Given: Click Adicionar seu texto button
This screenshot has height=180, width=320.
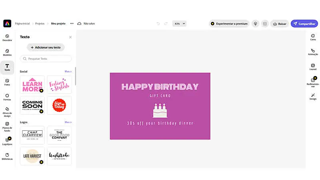Looking at the screenshot, I should [x=46, y=47].
